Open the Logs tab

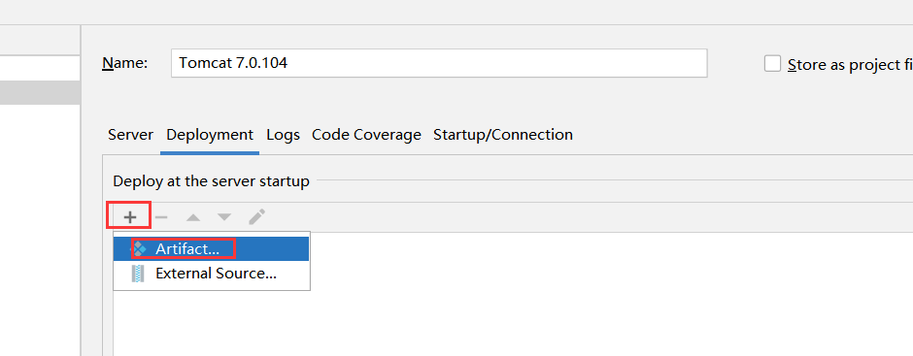point(283,135)
